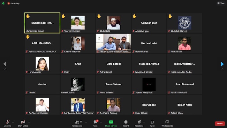Open the Chat panel

pyautogui.click(x=95, y=123)
